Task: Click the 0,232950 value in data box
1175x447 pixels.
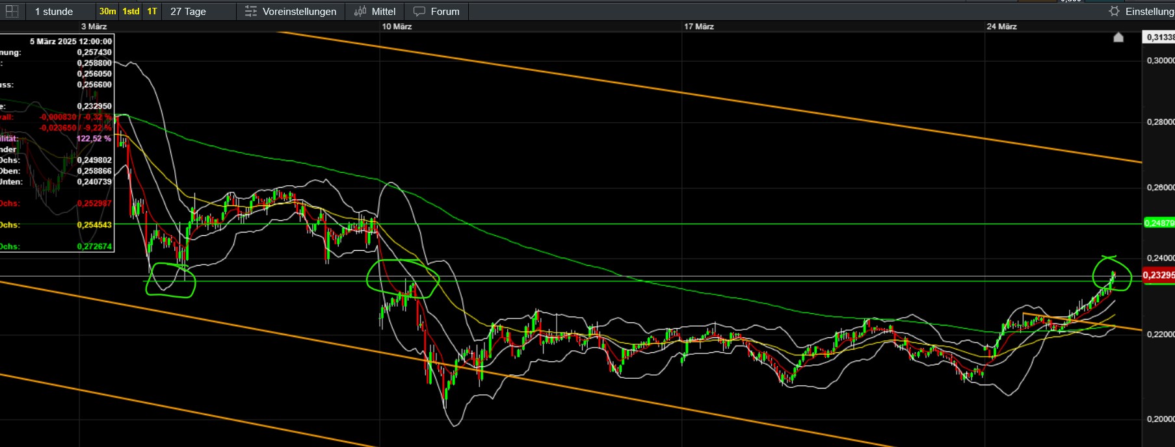Action: [x=94, y=106]
